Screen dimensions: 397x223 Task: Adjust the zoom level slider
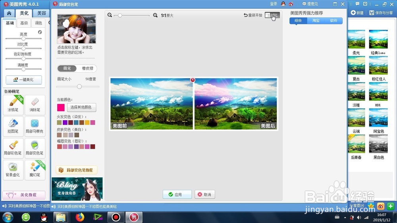click(x=132, y=15)
